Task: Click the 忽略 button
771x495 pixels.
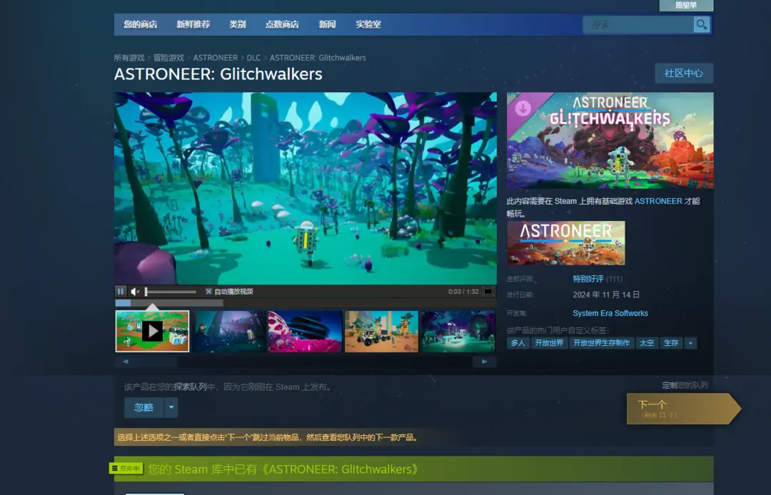Action: click(x=144, y=407)
